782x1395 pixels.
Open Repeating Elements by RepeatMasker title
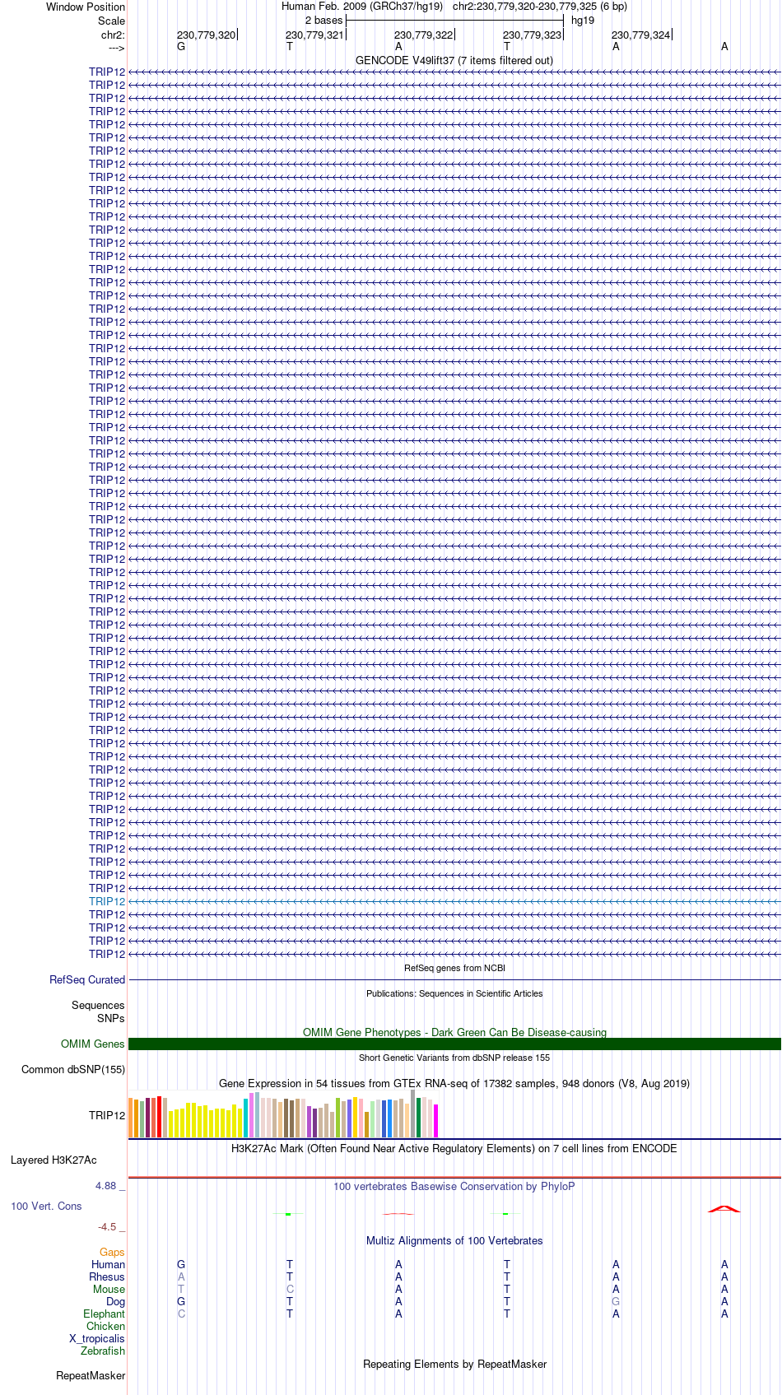click(454, 1364)
